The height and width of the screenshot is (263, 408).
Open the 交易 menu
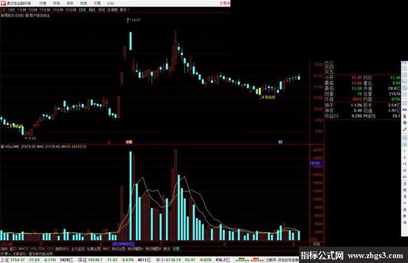[97, 3]
